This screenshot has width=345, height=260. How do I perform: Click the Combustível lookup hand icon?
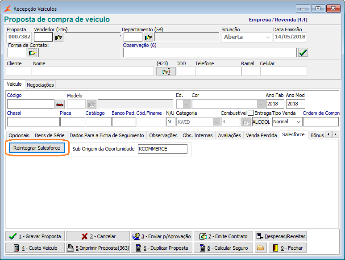click(246, 122)
